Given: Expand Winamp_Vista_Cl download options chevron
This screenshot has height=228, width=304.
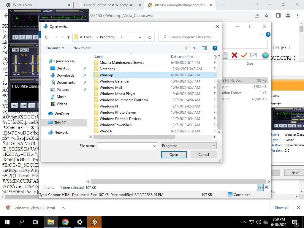Looking at the screenshot, I should (x=63, y=208).
